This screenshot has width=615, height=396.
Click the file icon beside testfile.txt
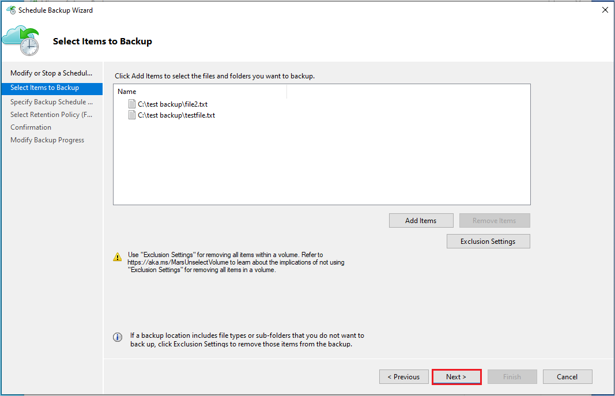131,115
